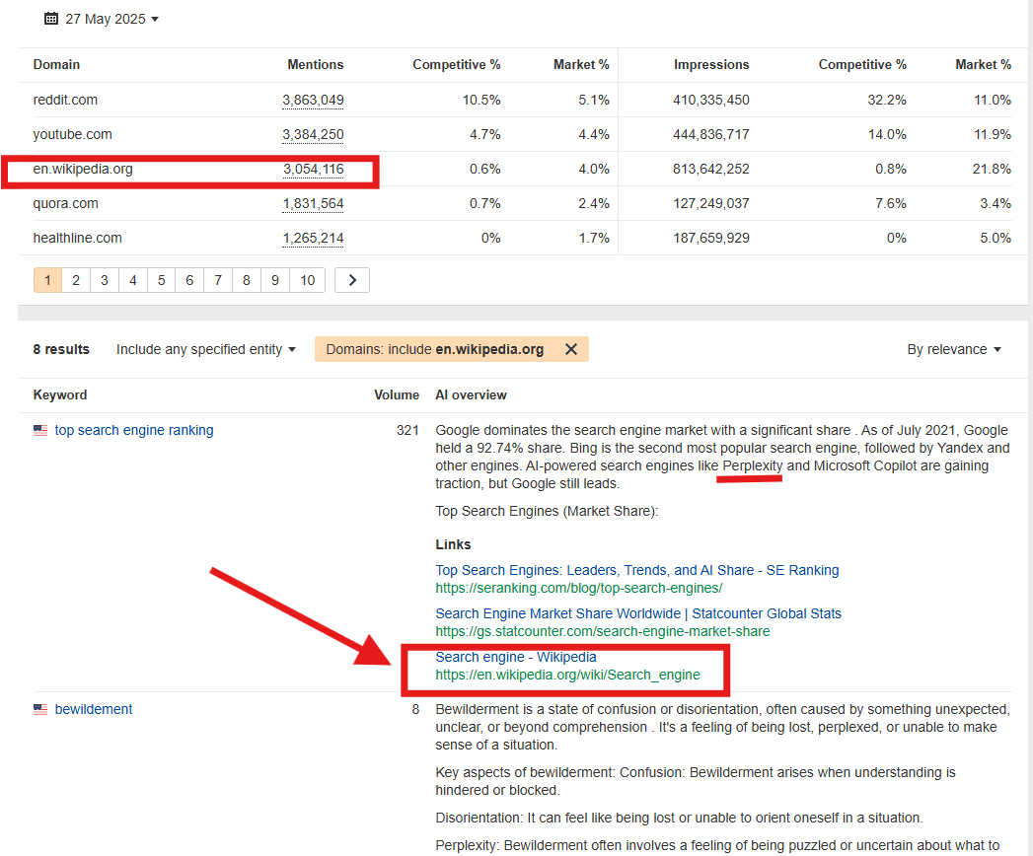Open quora.com mentions count 1,831,564
Screen dimensions: 1033x856
point(313,203)
